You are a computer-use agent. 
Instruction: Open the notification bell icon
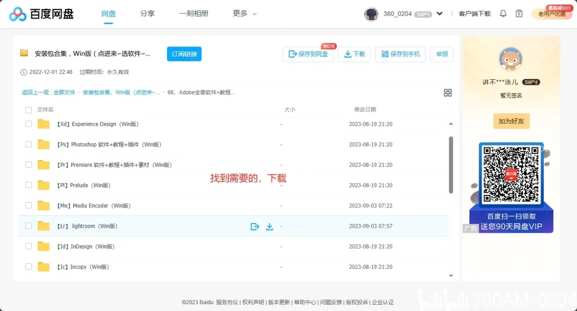coord(503,14)
